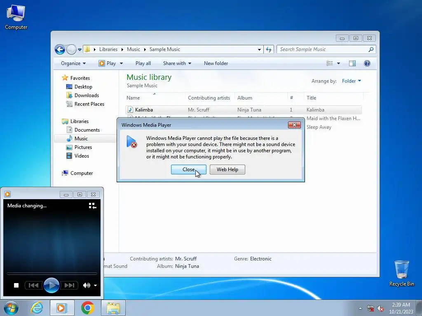Screen dimensions: 422x316
Task: Sort by the Title column header
Action: point(333,98)
